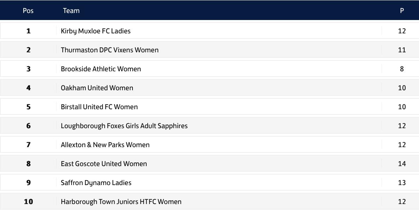Click the Pos column header
Viewport: 419px width, 210px height.
tap(28, 11)
